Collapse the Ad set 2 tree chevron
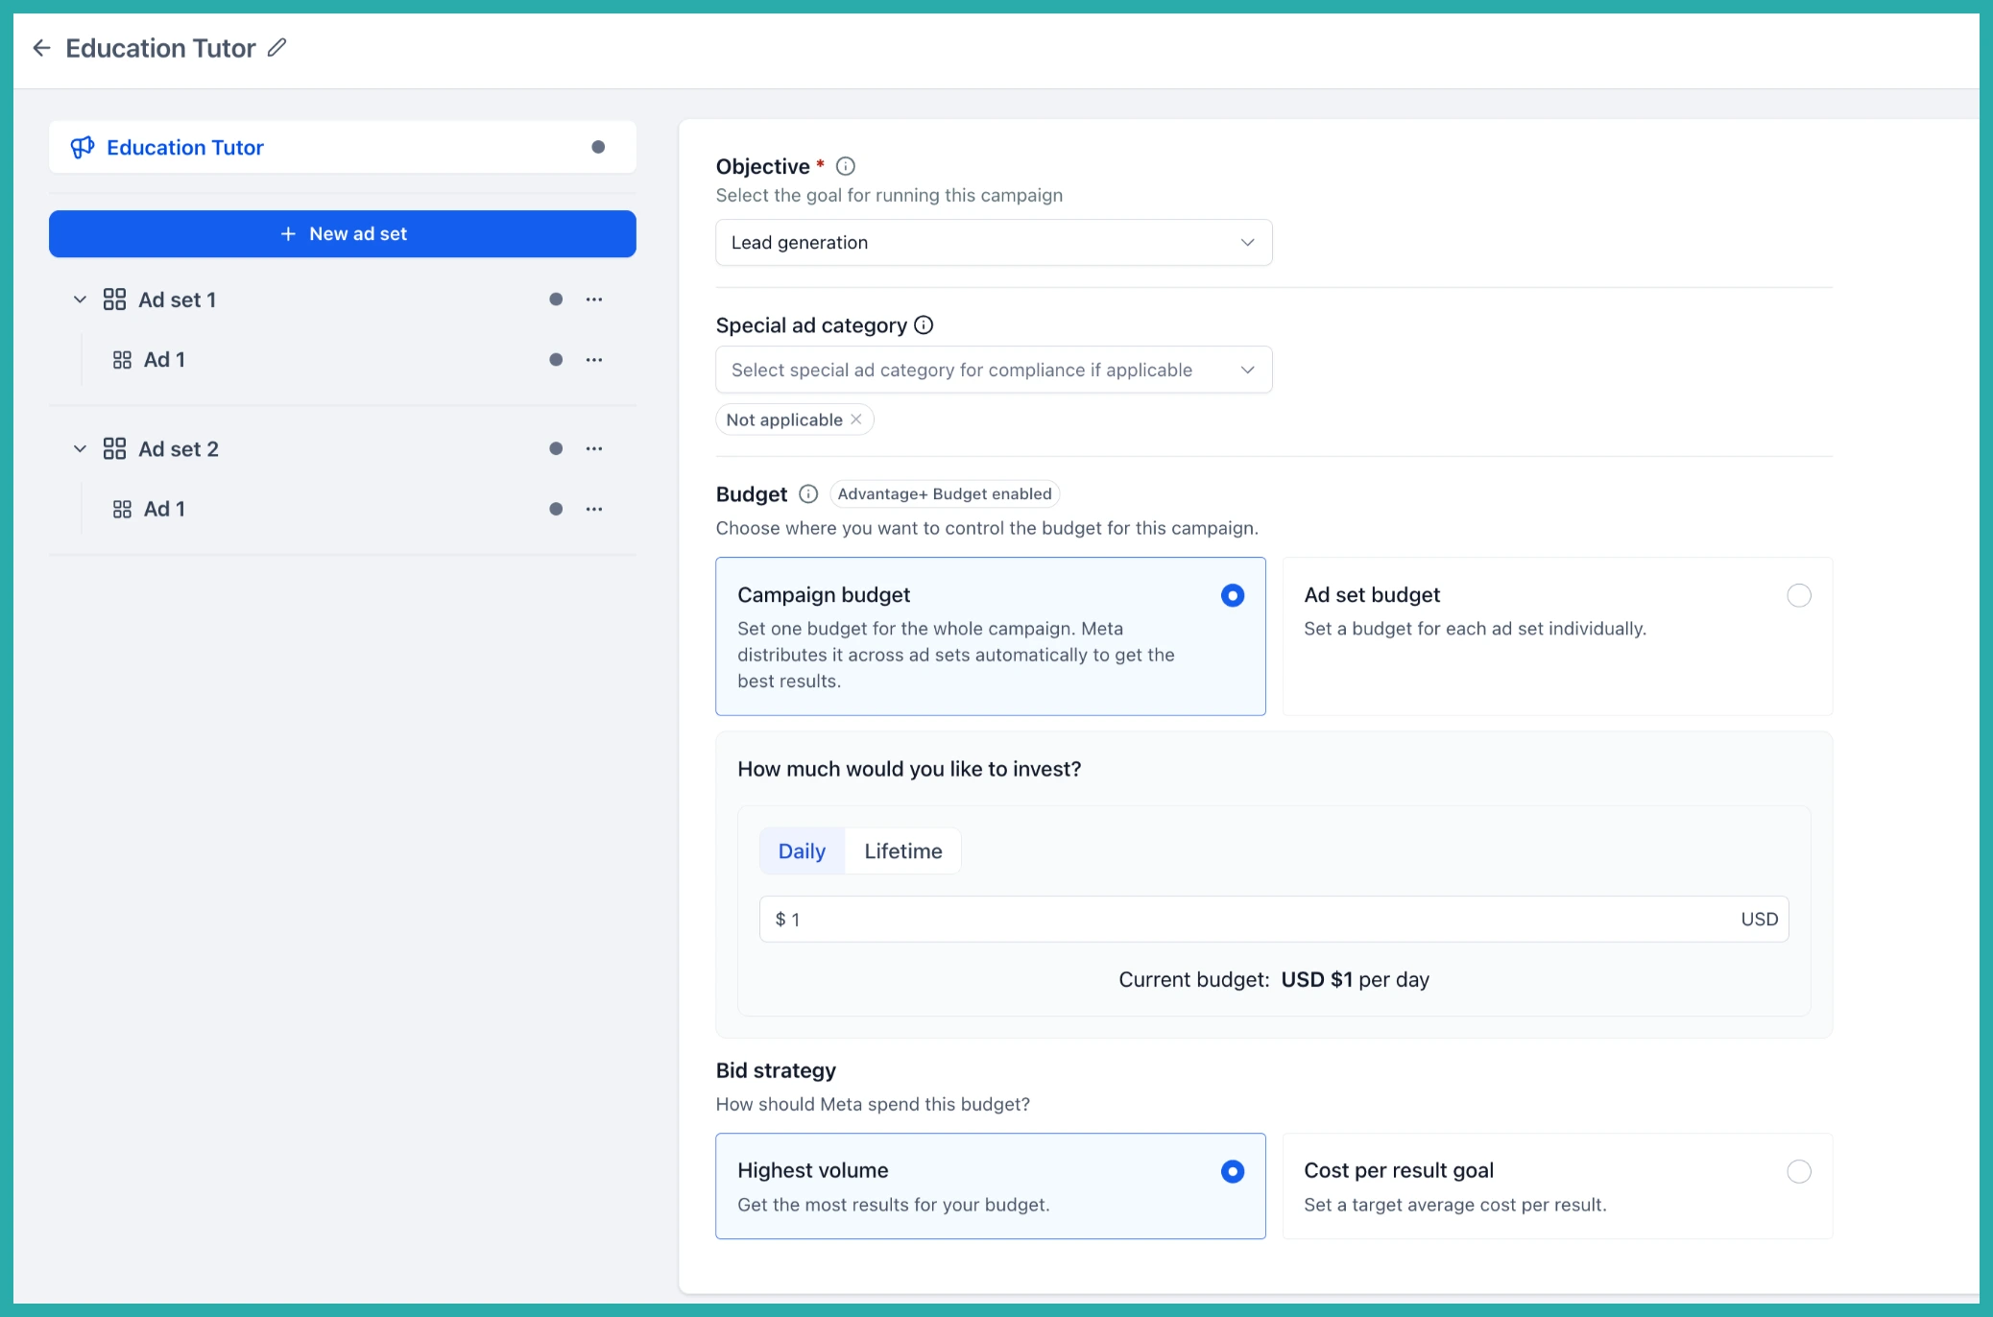 click(80, 448)
